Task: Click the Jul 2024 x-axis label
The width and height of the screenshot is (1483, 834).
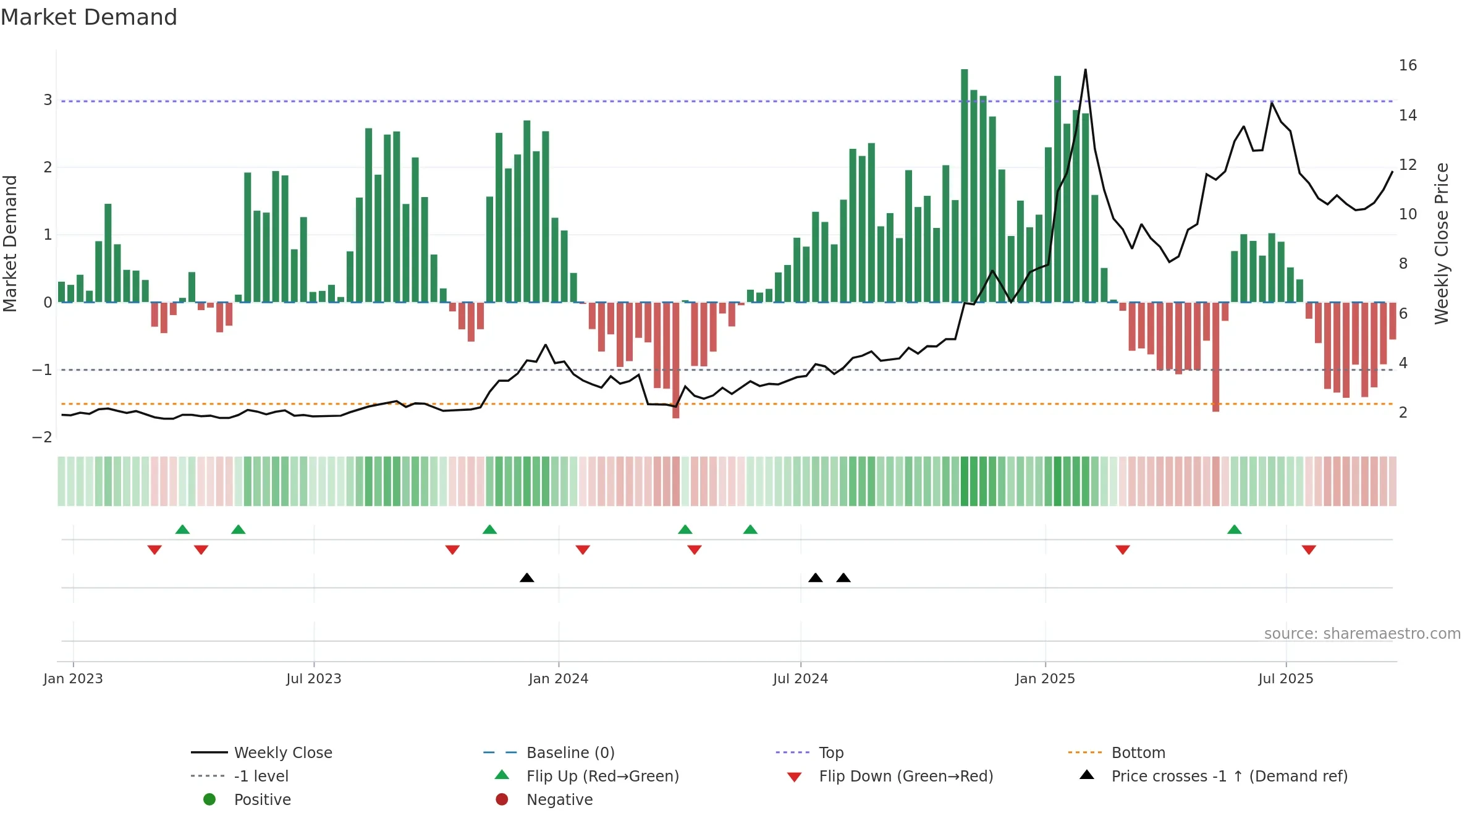Action: (x=801, y=678)
